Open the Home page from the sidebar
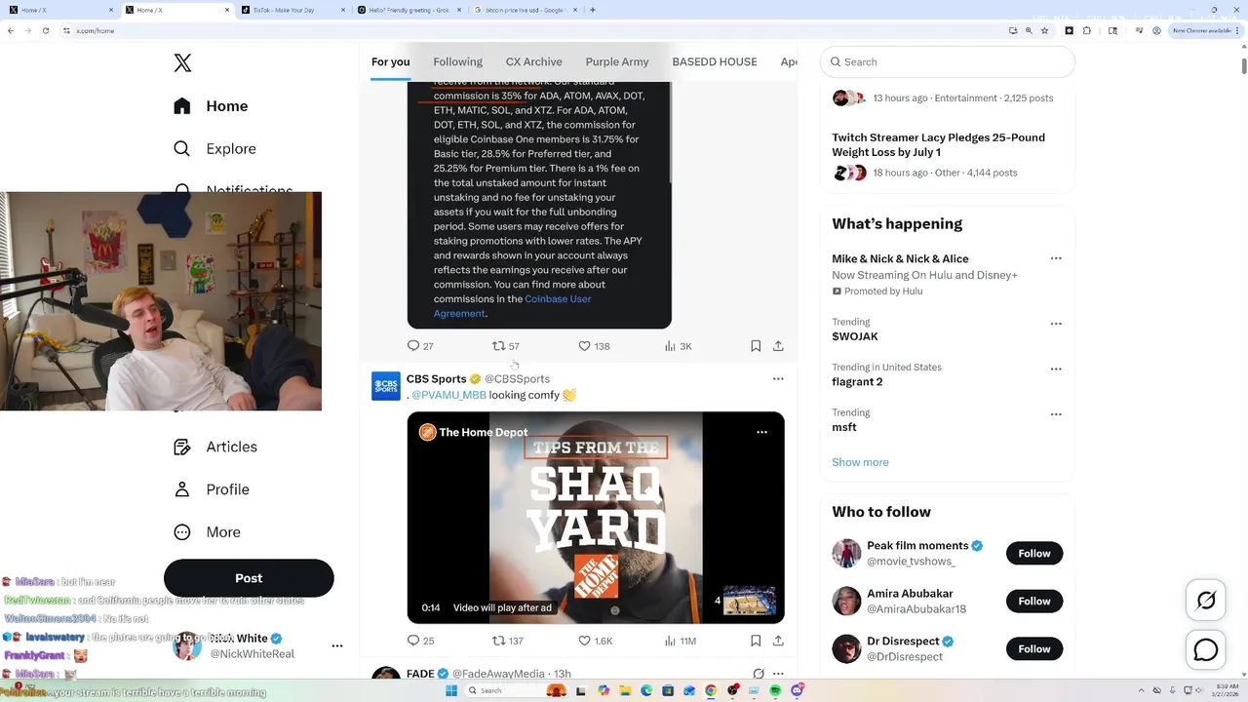Viewport: 1248px width, 702px height. tap(212, 106)
